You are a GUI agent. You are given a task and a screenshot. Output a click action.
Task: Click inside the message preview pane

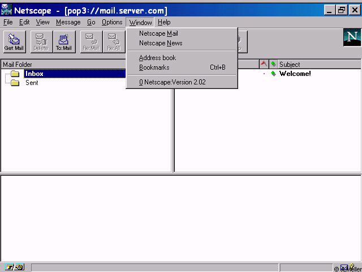[181, 219]
